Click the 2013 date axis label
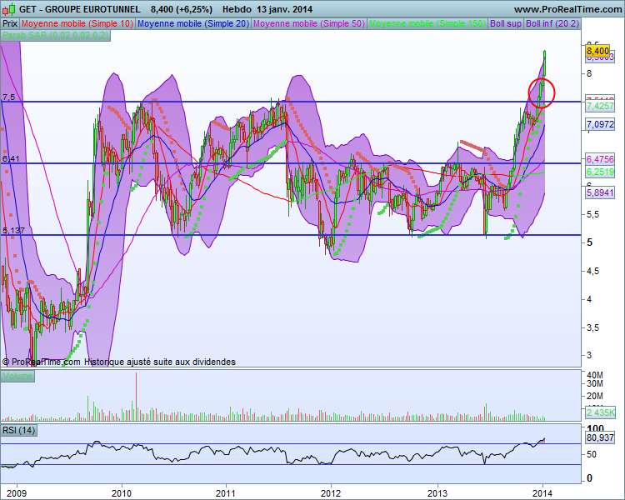This screenshot has height=500, width=625. coord(437,493)
